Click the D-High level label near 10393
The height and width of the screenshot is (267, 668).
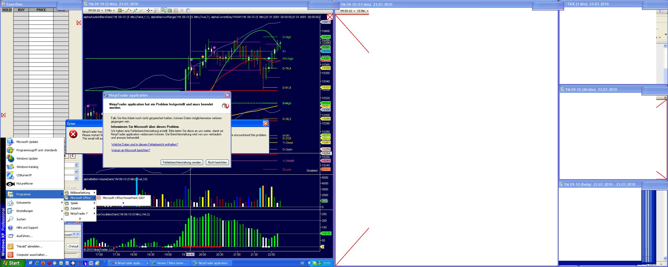[x=287, y=37]
